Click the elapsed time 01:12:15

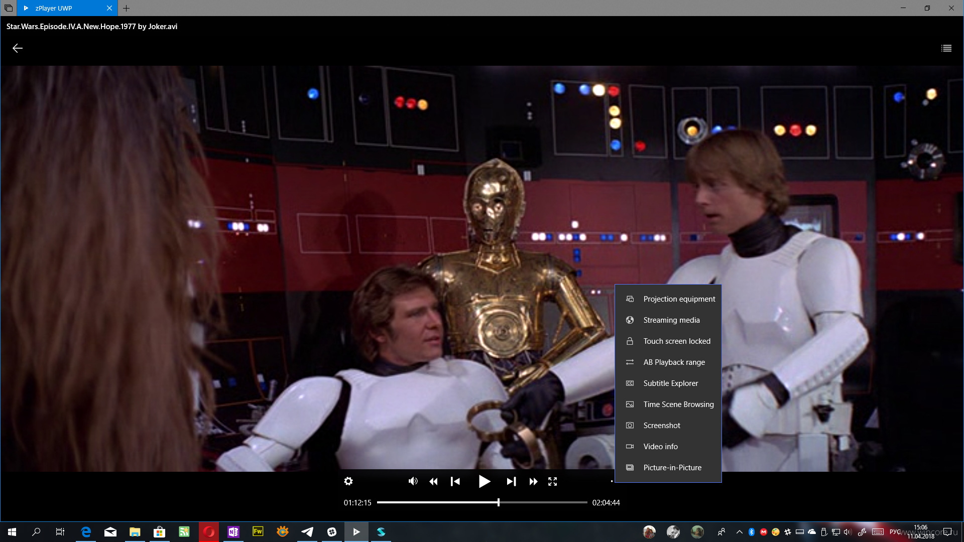(357, 502)
